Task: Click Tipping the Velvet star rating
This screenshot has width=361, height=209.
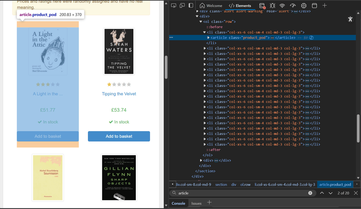Action: coord(119,85)
